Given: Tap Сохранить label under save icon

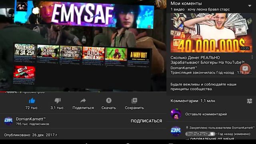Looking at the screenshot, I should tap(134, 108).
